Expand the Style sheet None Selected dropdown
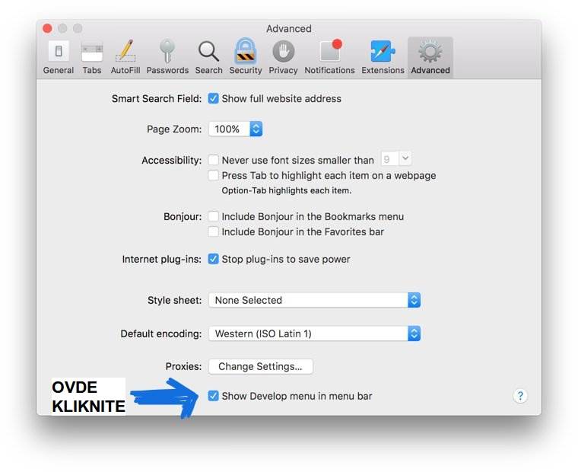 [x=314, y=300]
